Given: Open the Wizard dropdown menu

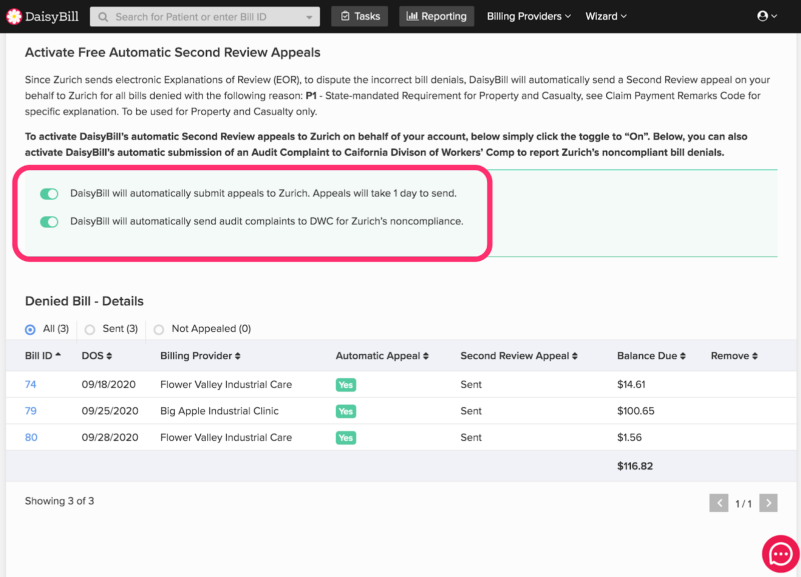Looking at the screenshot, I should pos(606,17).
